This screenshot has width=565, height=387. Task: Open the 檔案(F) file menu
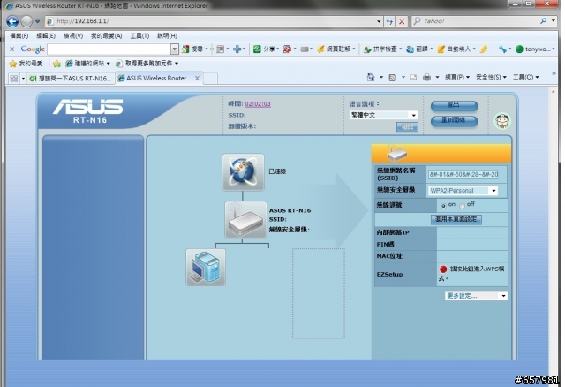pyautogui.click(x=19, y=35)
